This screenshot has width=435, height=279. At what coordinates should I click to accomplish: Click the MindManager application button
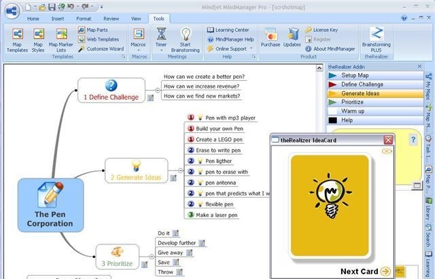pyautogui.click(x=12, y=11)
